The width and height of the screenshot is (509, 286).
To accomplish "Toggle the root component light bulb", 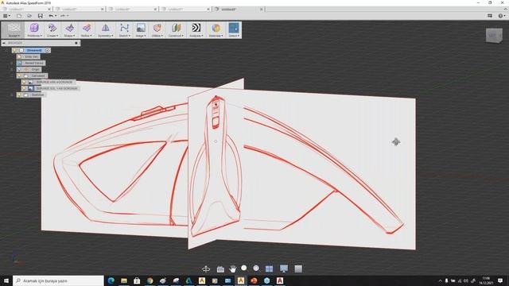I will (x=14, y=50).
